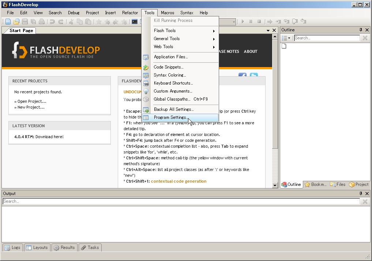Close the Start Page document
This screenshot has height=261, width=372.
coord(274,30)
